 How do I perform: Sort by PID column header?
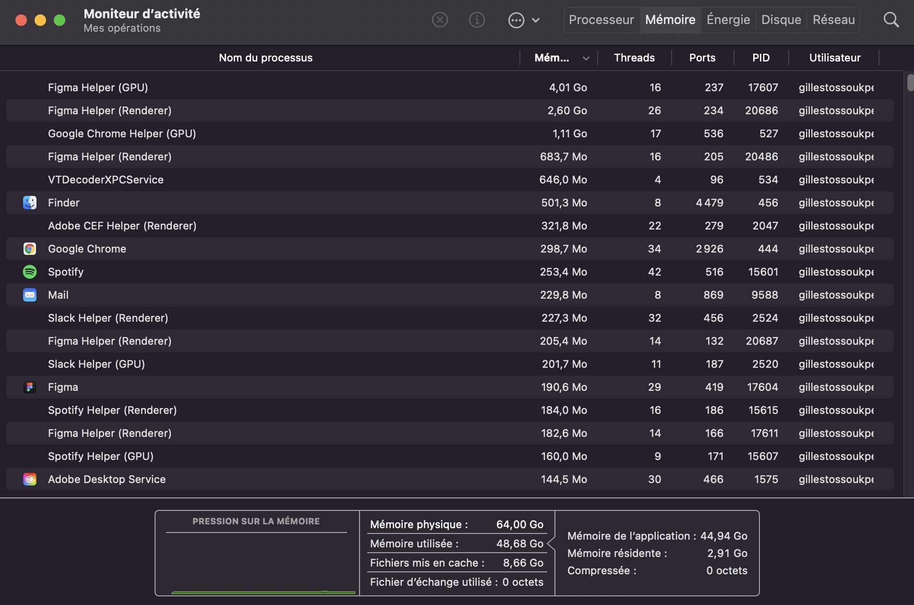760,58
